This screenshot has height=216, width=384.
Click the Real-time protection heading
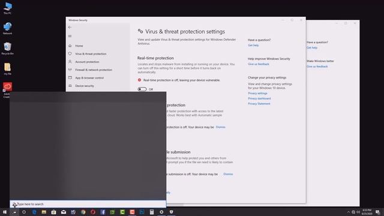coord(155,58)
